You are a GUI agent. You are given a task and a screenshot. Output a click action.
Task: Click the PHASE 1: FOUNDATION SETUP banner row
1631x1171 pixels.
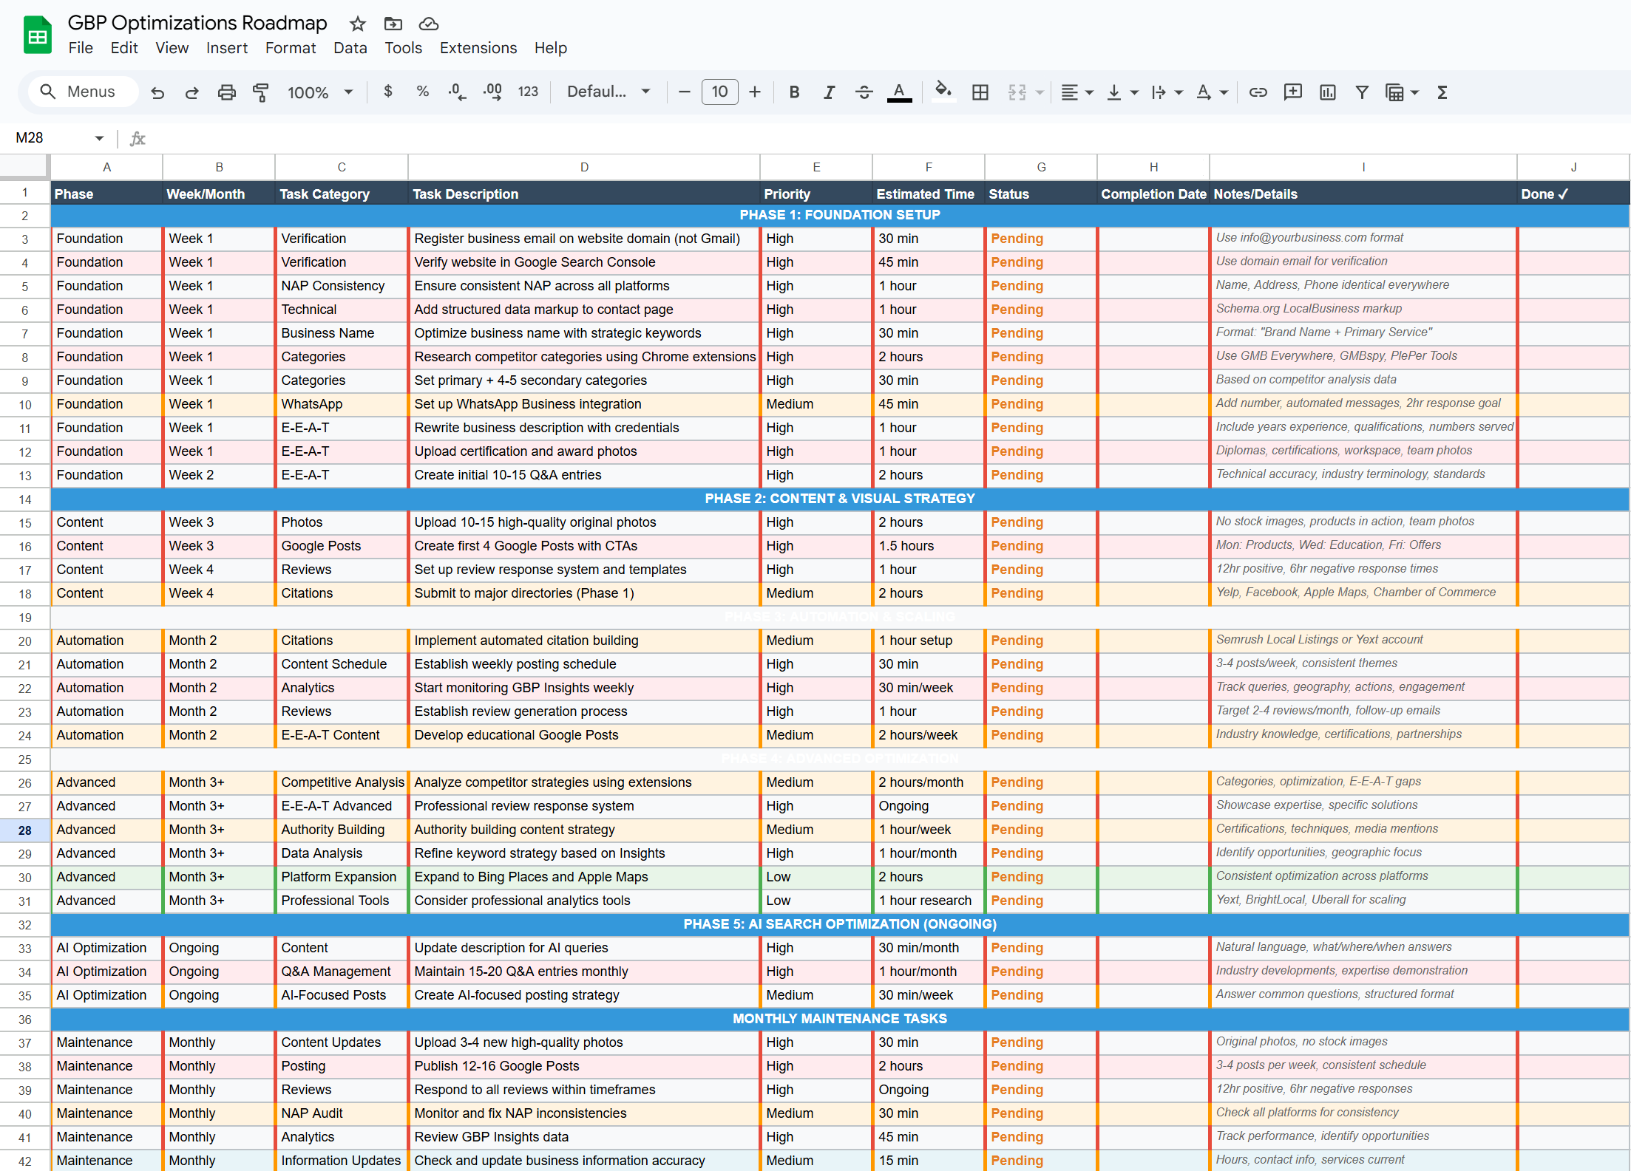840,215
